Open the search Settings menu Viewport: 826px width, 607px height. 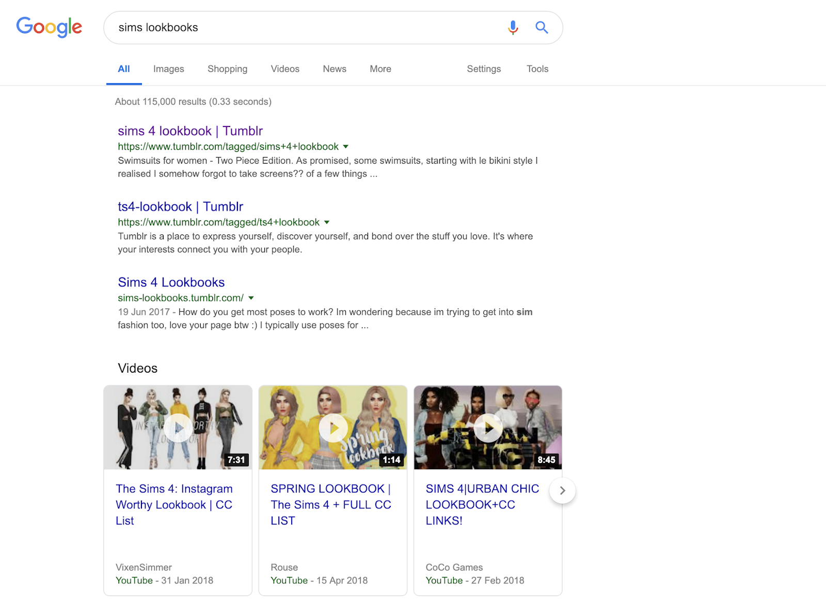pos(484,69)
